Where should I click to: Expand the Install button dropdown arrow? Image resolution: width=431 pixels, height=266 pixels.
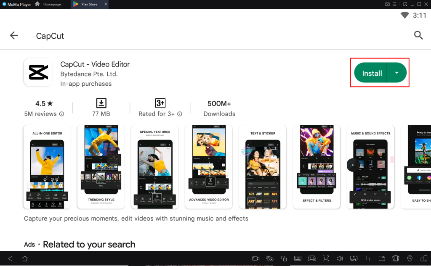396,73
